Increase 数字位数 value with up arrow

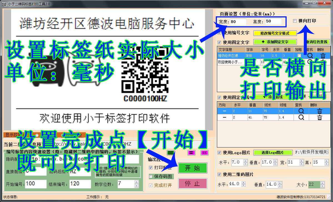(137, 182)
